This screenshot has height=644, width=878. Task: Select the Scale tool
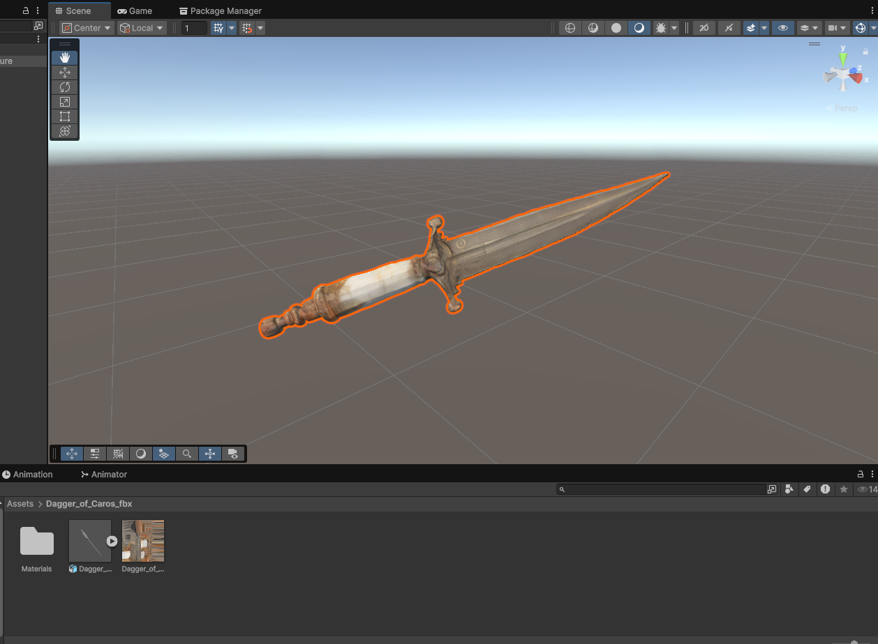65,102
